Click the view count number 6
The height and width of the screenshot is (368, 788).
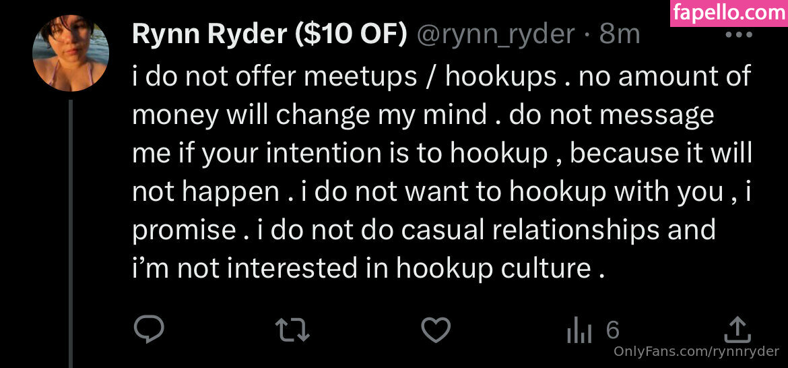pos(612,330)
